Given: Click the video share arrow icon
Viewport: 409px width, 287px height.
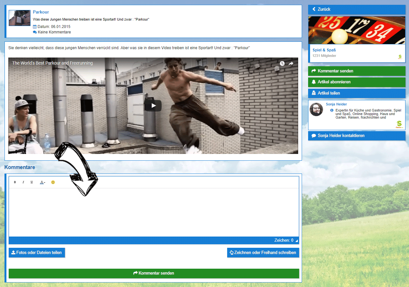Looking at the screenshot, I should point(291,63).
